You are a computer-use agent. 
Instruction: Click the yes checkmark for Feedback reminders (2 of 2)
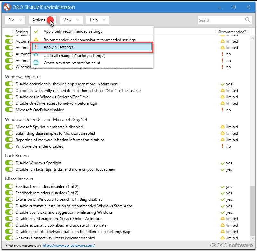pos(222,193)
